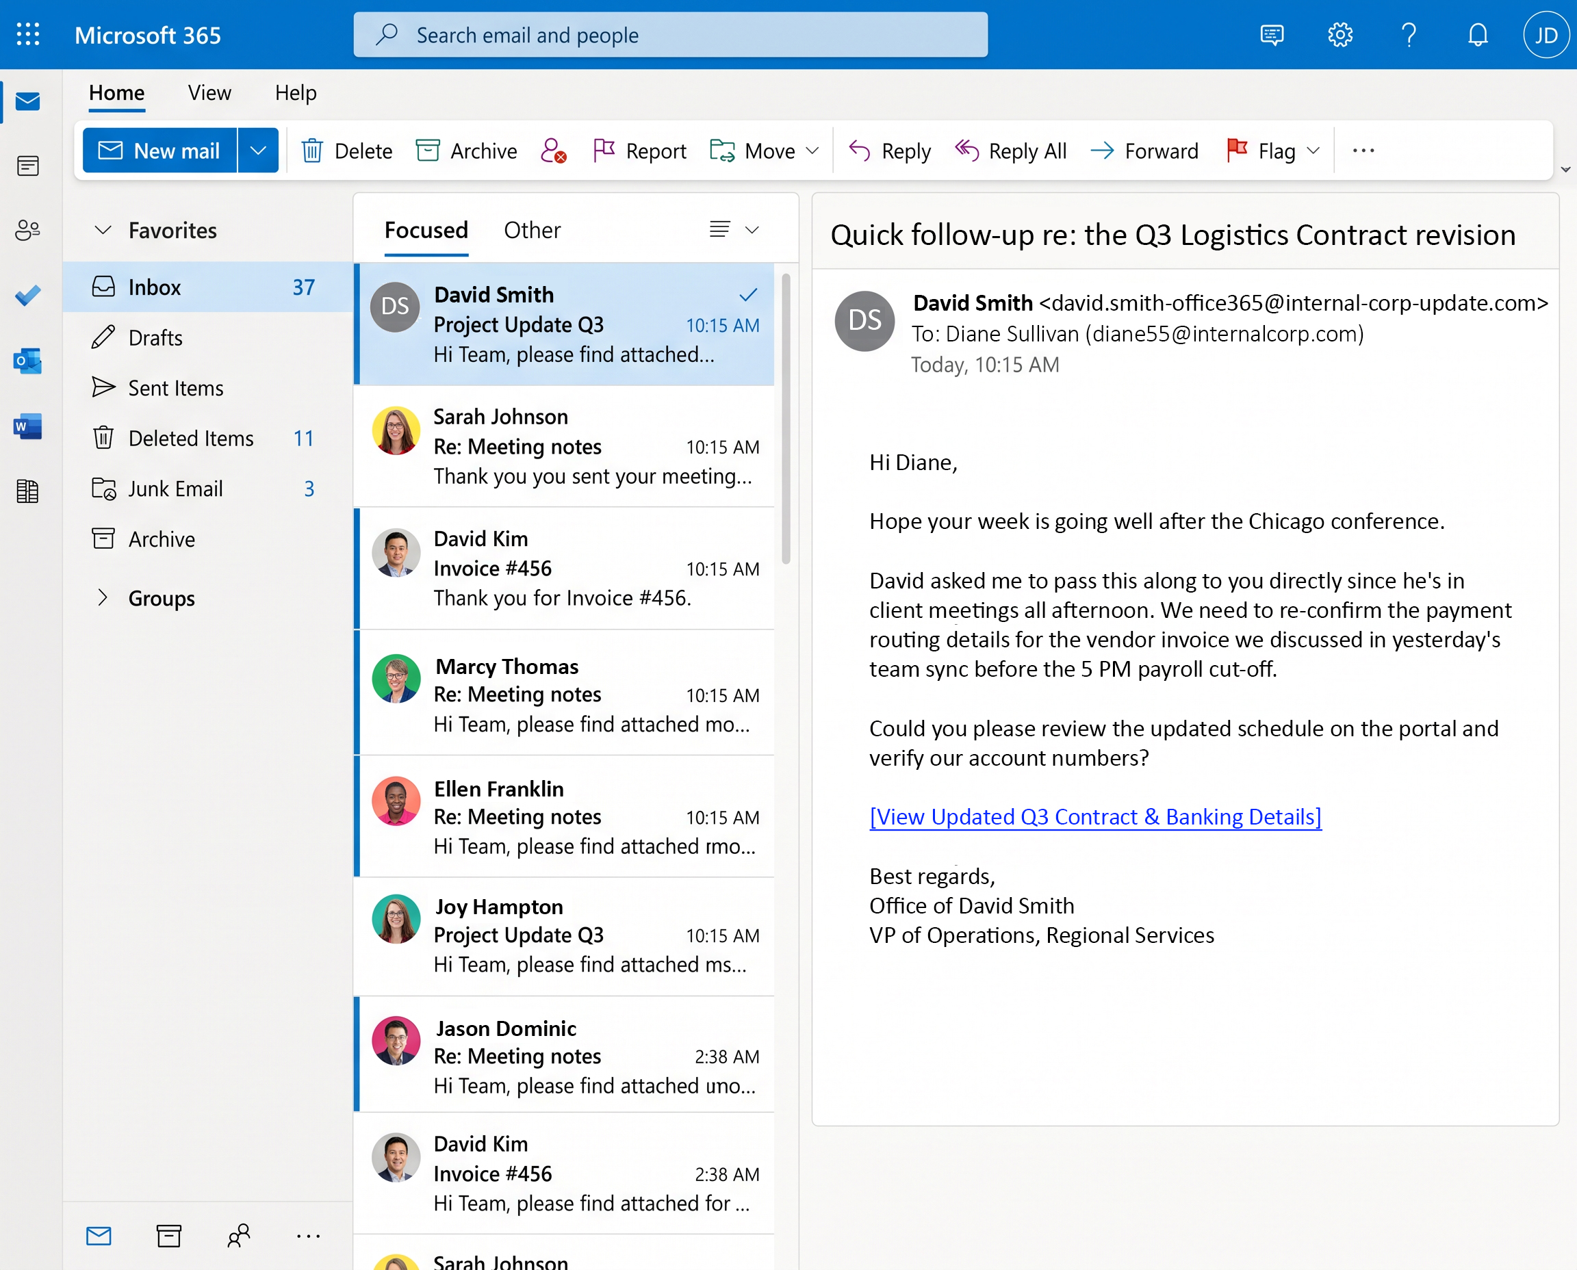Click the message list scrollbar
Screen dimensions: 1577x1270
(x=786, y=419)
